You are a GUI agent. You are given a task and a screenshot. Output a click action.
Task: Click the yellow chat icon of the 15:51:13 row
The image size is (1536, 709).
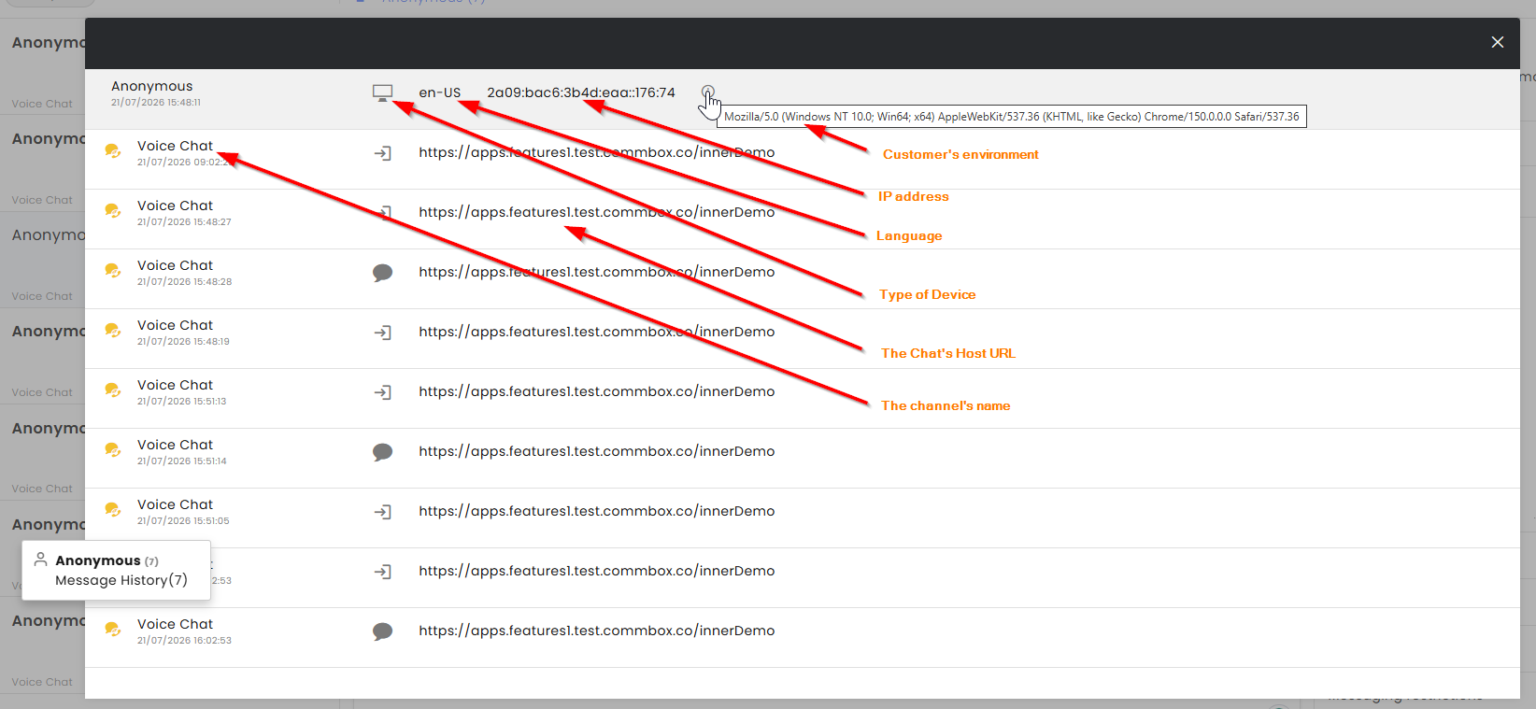113,390
